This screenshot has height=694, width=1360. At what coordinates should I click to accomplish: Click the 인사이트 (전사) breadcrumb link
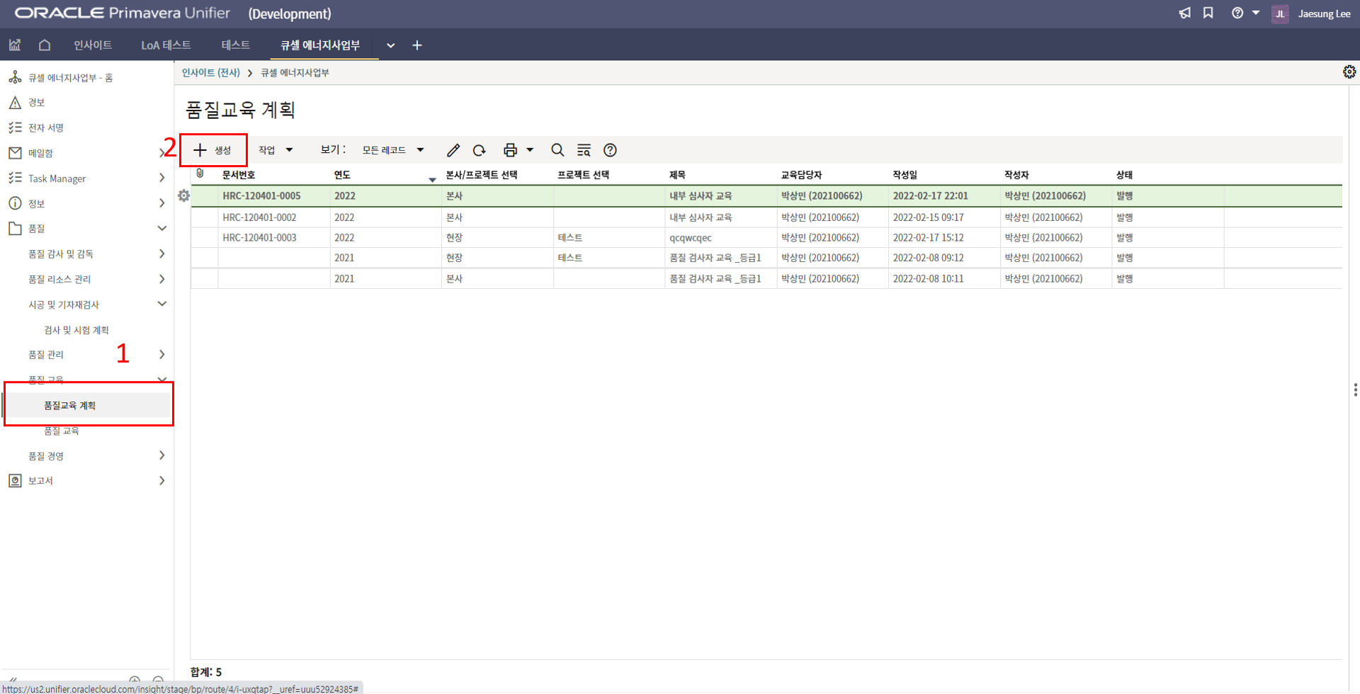210,73
